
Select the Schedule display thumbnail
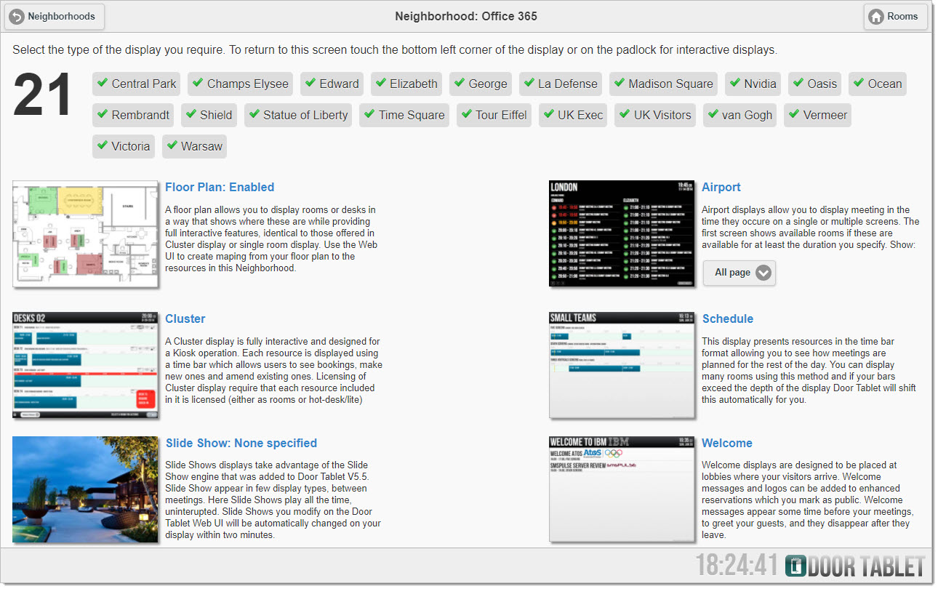tap(622, 365)
